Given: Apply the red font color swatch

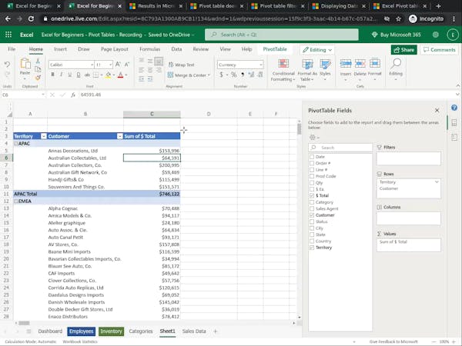Looking at the screenshot, I should coord(120,75).
